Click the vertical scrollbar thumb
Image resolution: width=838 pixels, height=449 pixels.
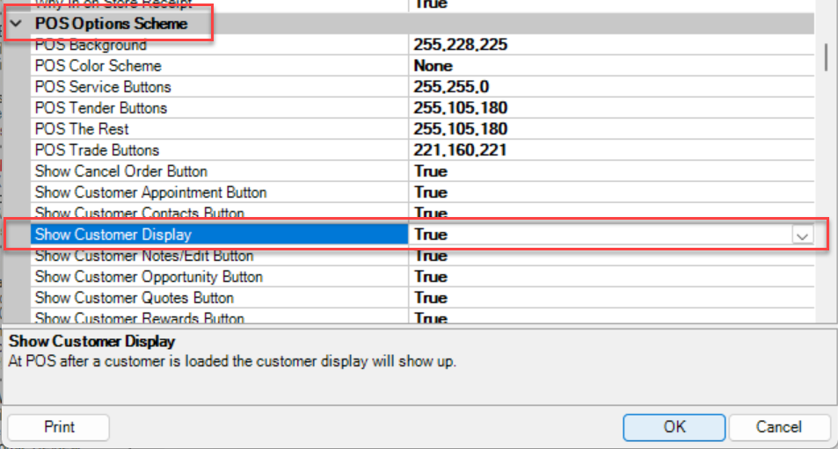pyautogui.click(x=826, y=55)
